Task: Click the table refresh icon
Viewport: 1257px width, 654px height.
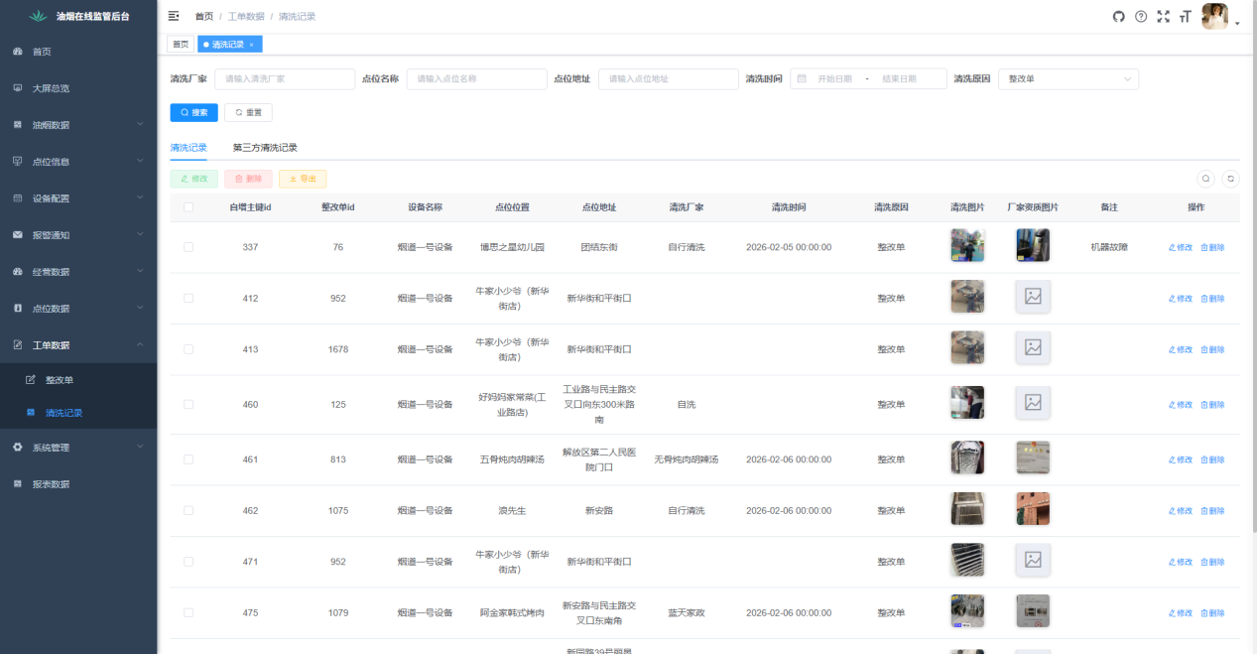Action: pyautogui.click(x=1230, y=179)
